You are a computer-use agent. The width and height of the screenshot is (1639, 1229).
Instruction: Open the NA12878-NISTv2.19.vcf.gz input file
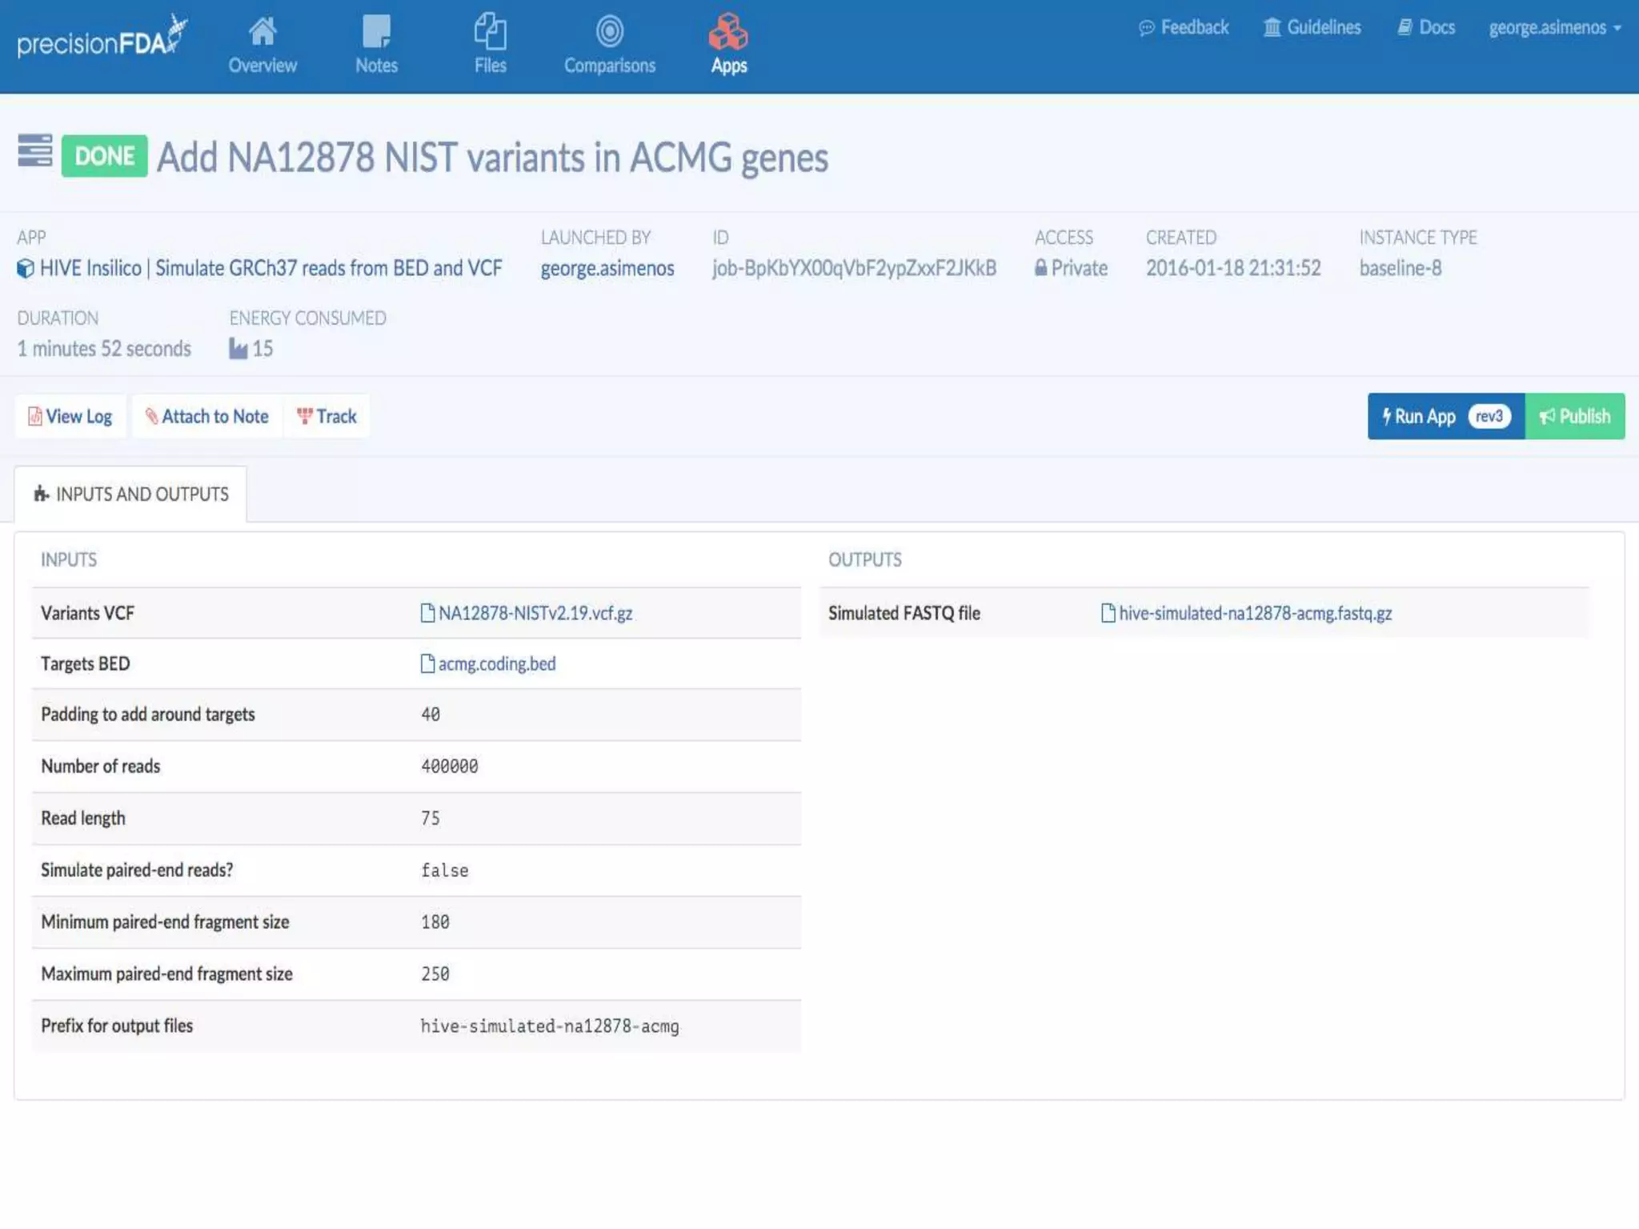[x=535, y=614]
